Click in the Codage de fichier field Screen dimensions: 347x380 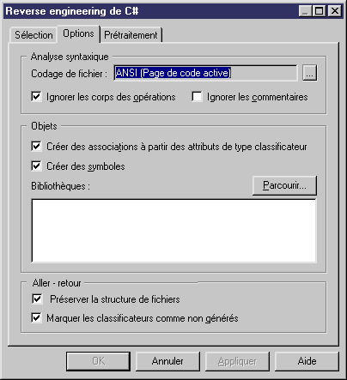pos(205,73)
